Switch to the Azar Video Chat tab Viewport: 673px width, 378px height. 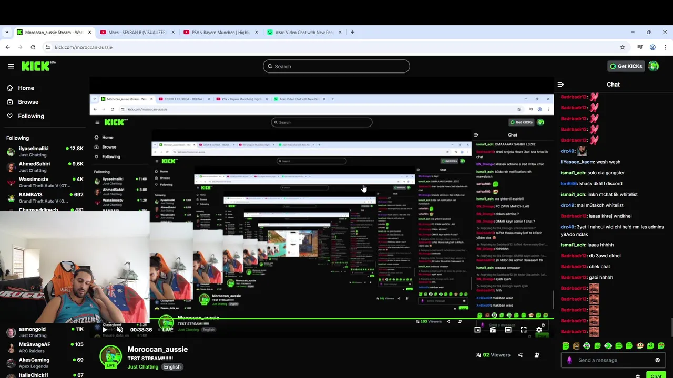[304, 32]
